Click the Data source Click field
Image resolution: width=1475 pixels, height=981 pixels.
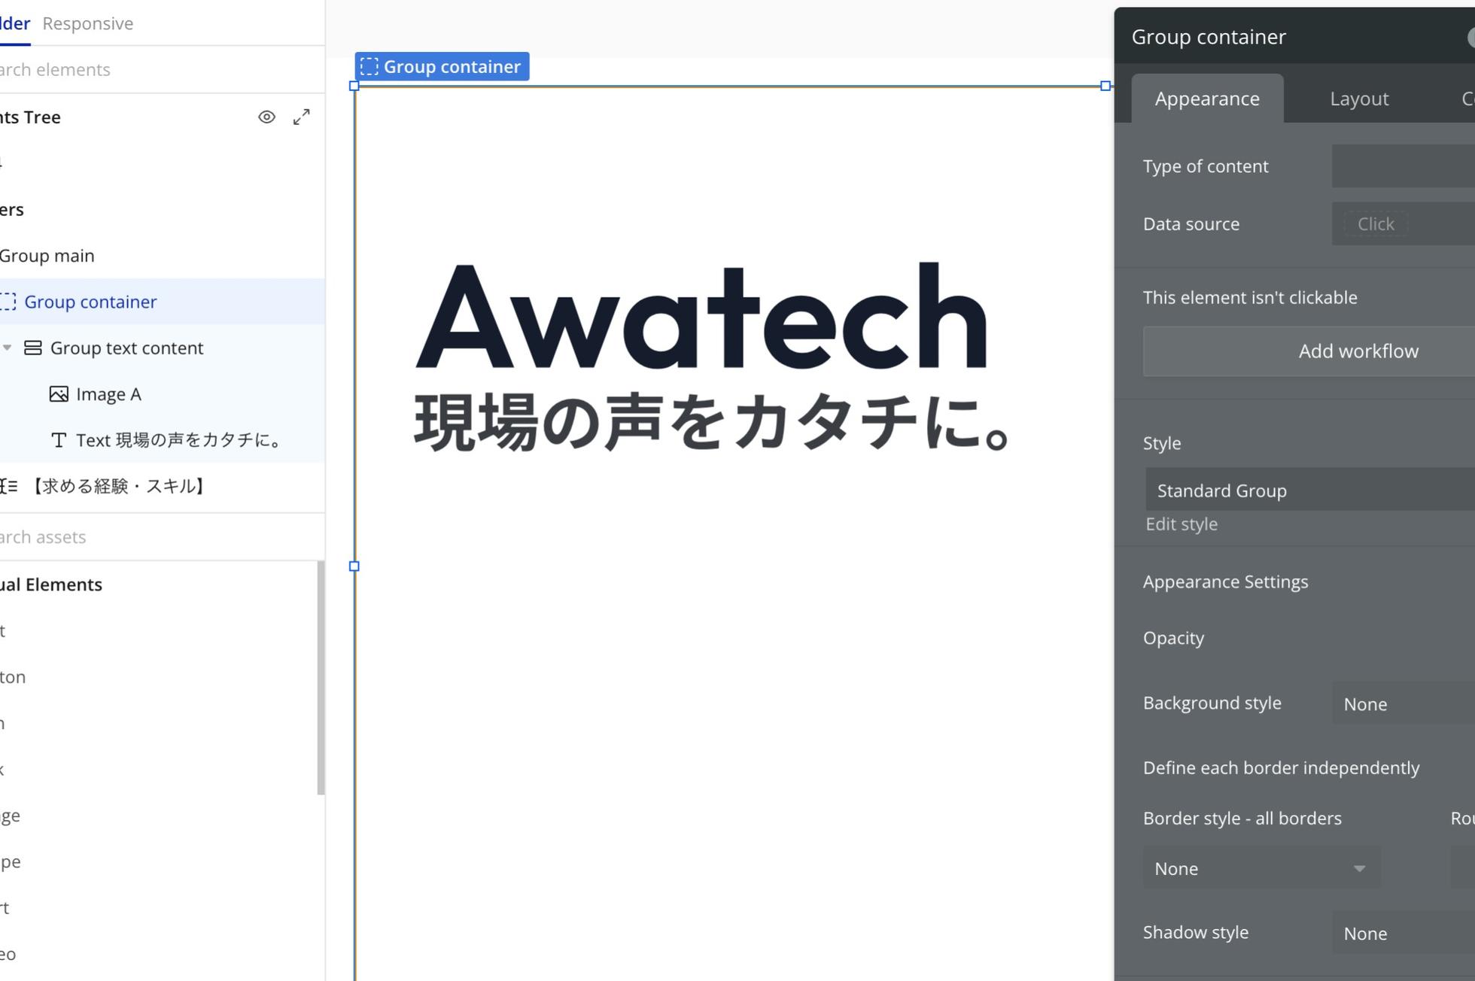click(x=1376, y=224)
